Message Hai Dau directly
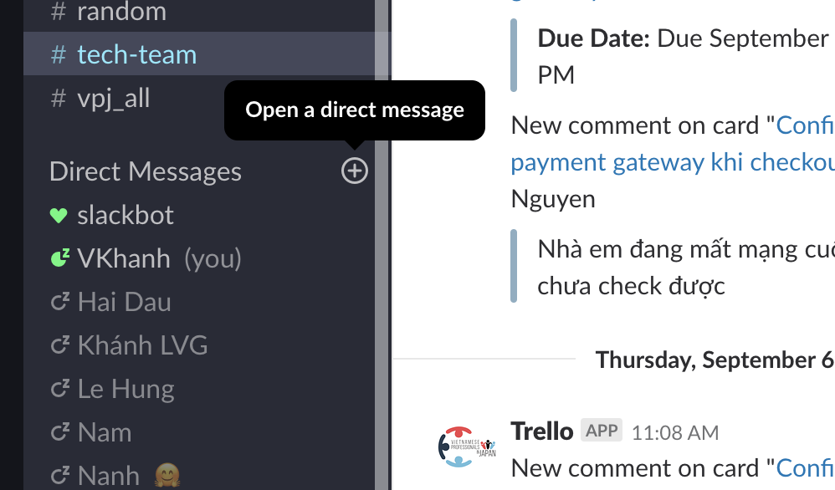Viewport: 835px width, 490px height. tap(124, 302)
